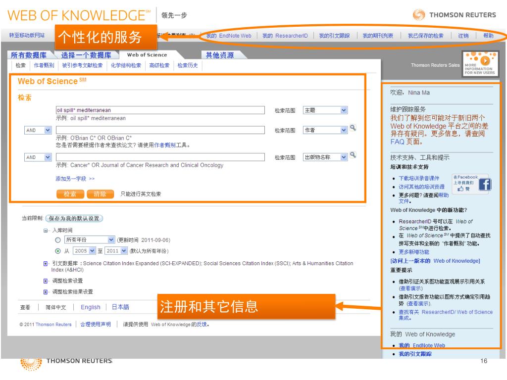Click the author search input field
Screen dimensions: 507x380
point(160,130)
